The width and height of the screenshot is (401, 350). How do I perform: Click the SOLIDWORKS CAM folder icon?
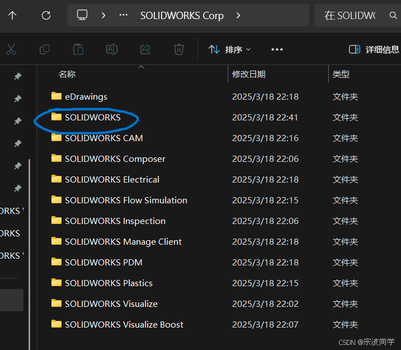56,138
